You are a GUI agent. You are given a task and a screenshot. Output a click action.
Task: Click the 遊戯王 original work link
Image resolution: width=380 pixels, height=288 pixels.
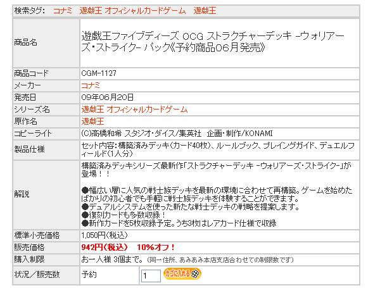pos(92,122)
